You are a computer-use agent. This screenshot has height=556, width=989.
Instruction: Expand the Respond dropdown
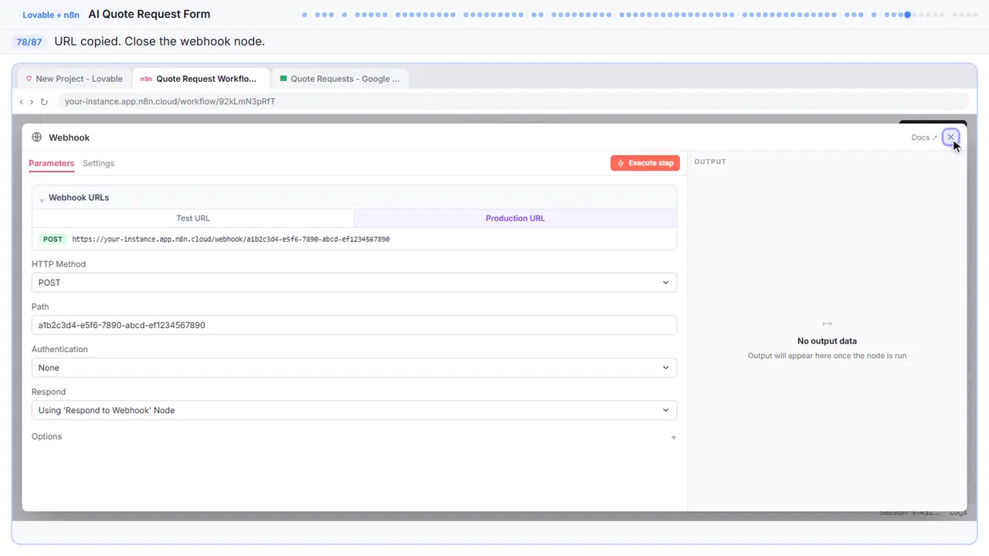coord(354,410)
